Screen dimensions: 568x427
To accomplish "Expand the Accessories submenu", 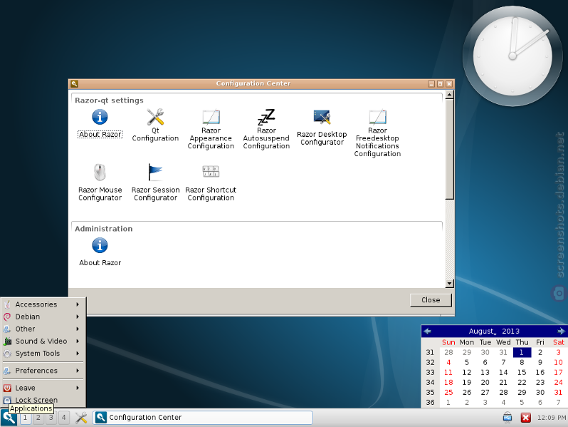I will click(x=43, y=304).
